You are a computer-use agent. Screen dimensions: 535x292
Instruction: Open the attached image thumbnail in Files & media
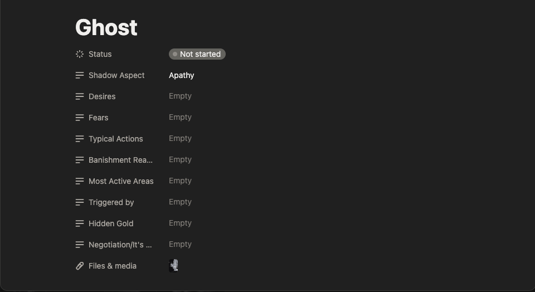(173, 266)
